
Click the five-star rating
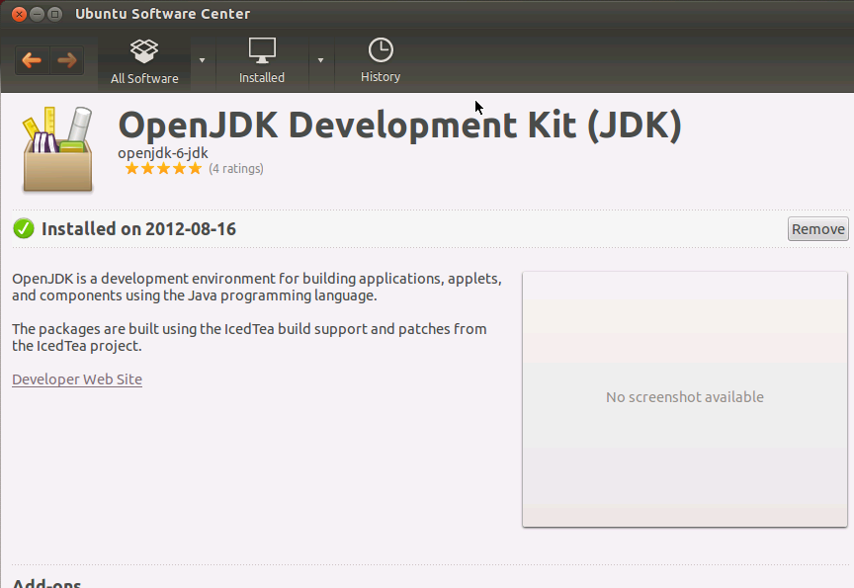[163, 169]
